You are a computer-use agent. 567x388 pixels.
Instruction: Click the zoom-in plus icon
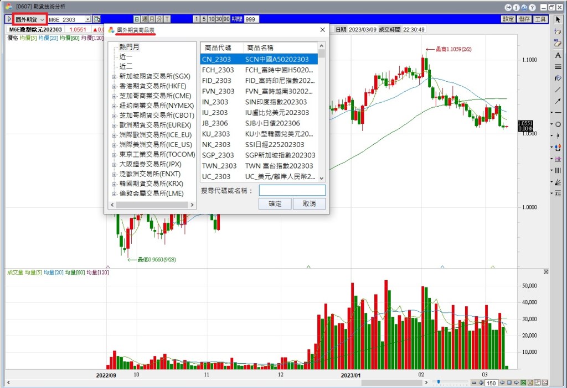[481, 382]
